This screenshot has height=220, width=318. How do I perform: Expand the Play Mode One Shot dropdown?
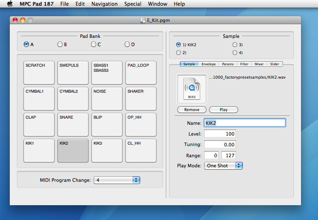point(223,166)
